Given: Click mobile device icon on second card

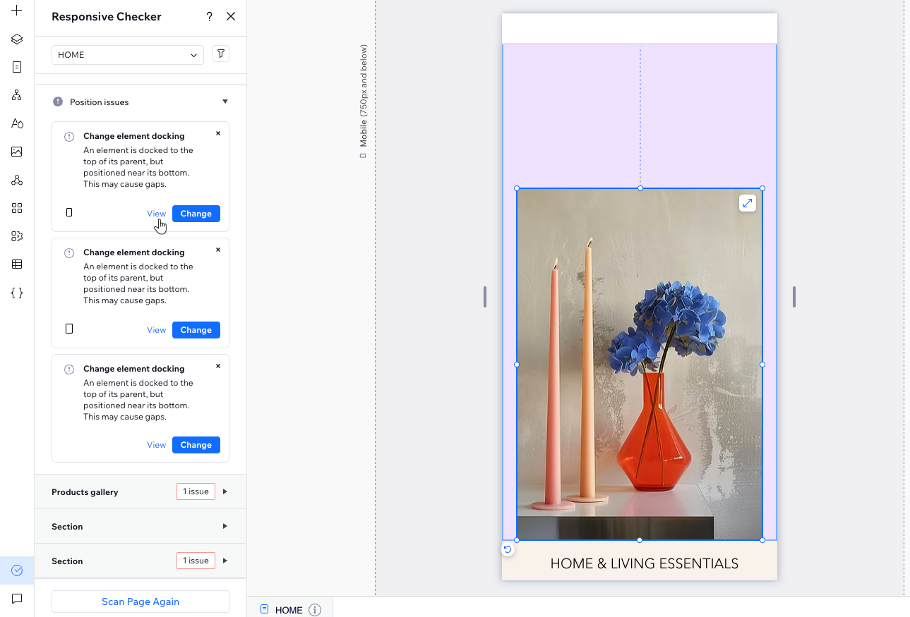Looking at the screenshot, I should (69, 329).
